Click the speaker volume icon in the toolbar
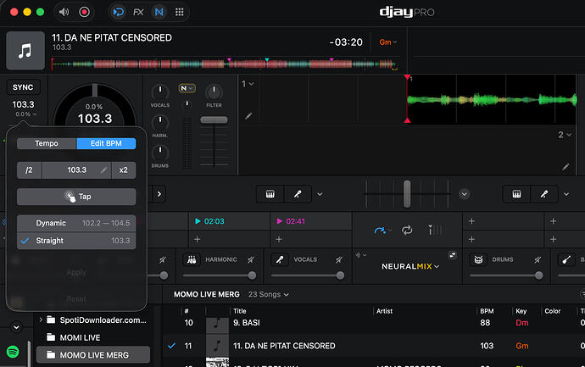This screenshot has width=585, height=367. pyautogui.click(x=64, y=12)
